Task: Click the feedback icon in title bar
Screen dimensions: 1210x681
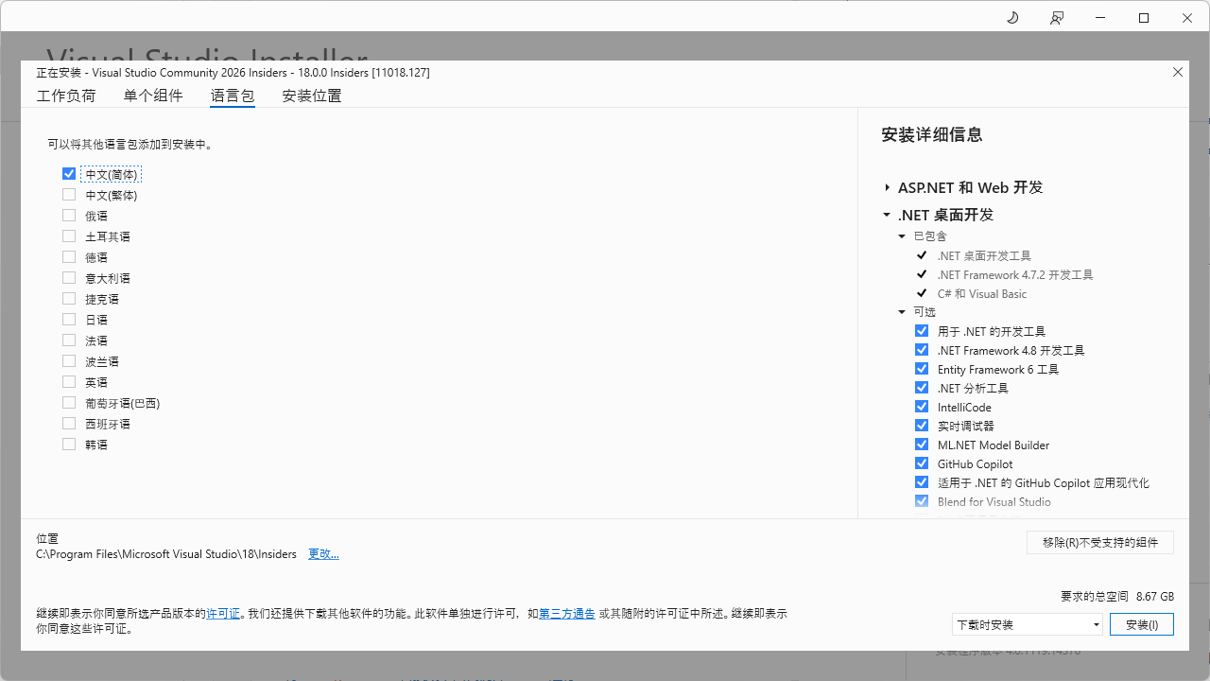Action: coord(1057,18)
